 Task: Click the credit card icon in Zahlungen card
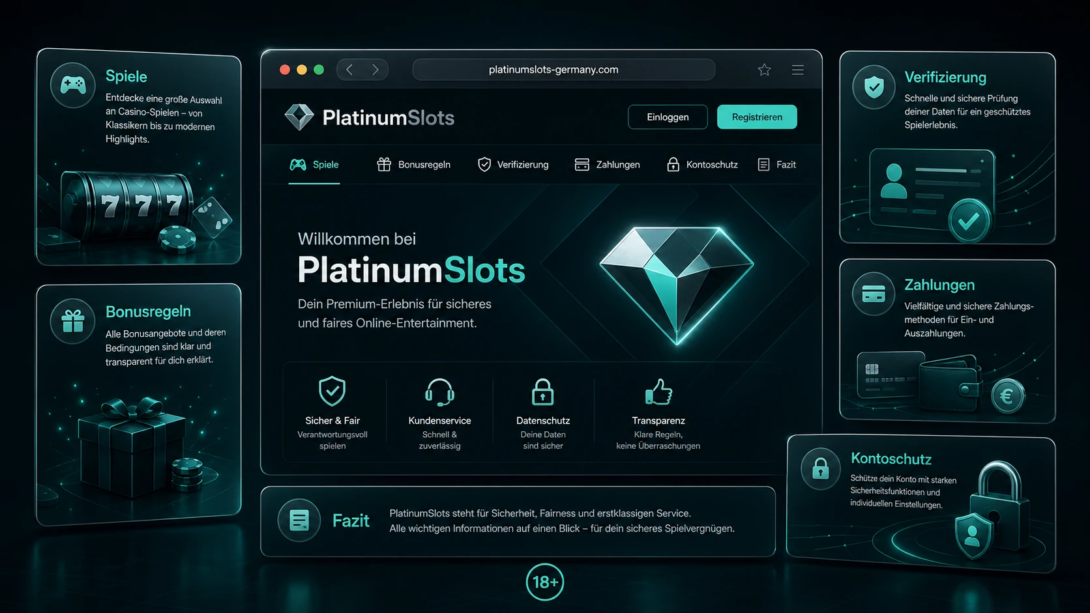(x=874, y=294)
